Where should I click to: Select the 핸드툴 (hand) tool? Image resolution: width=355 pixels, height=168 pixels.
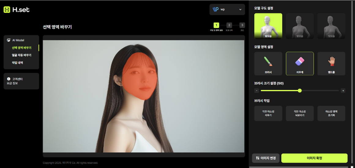click(331, 63)
